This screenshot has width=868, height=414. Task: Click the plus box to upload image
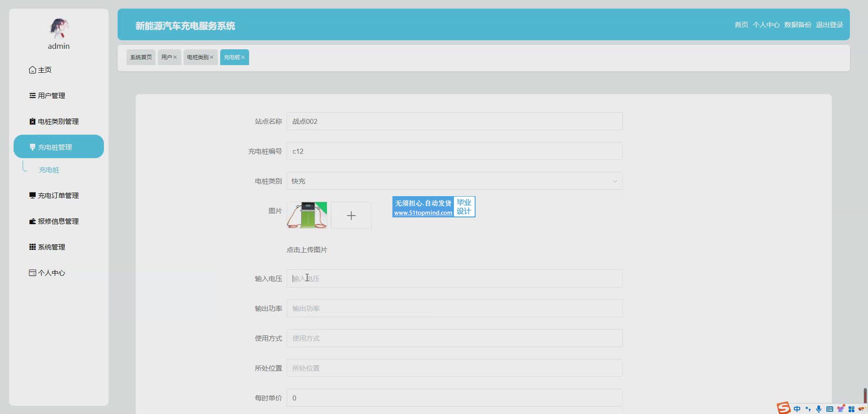[x=351, y=216]
